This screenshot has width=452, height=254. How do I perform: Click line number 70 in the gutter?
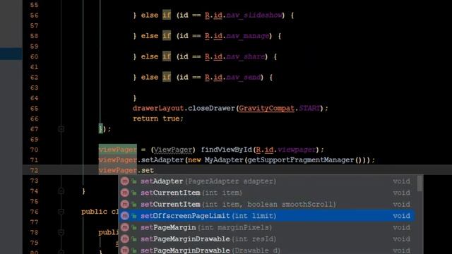(x=34, y=150)
